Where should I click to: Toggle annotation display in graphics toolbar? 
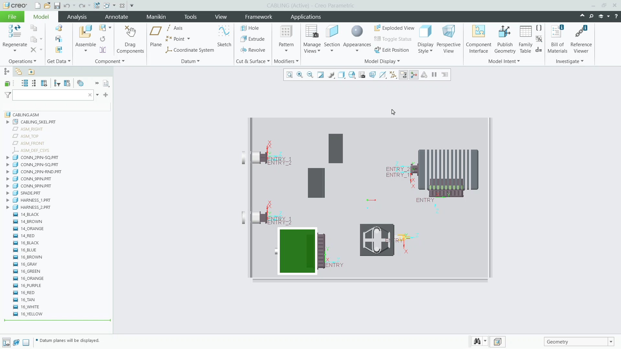(404, 75)
